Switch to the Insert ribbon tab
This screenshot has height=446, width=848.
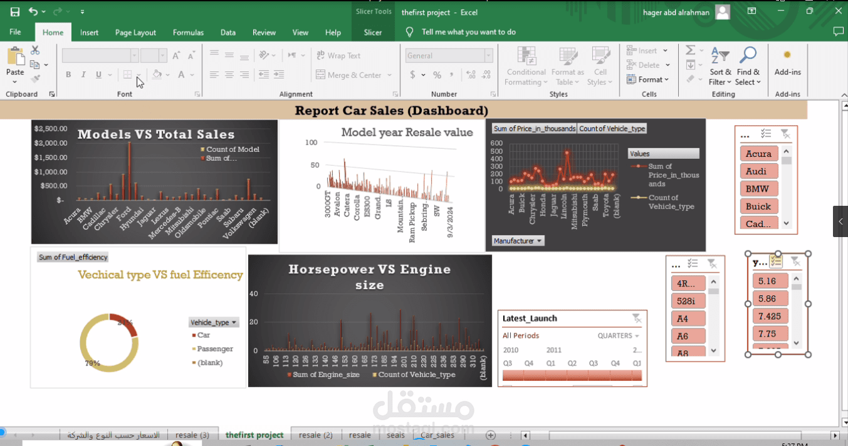tap(89, 33)
